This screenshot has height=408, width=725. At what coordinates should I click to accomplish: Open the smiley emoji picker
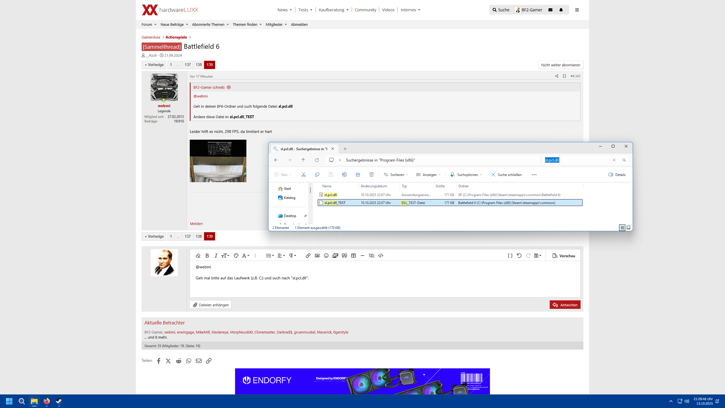[x=326, y=256]
